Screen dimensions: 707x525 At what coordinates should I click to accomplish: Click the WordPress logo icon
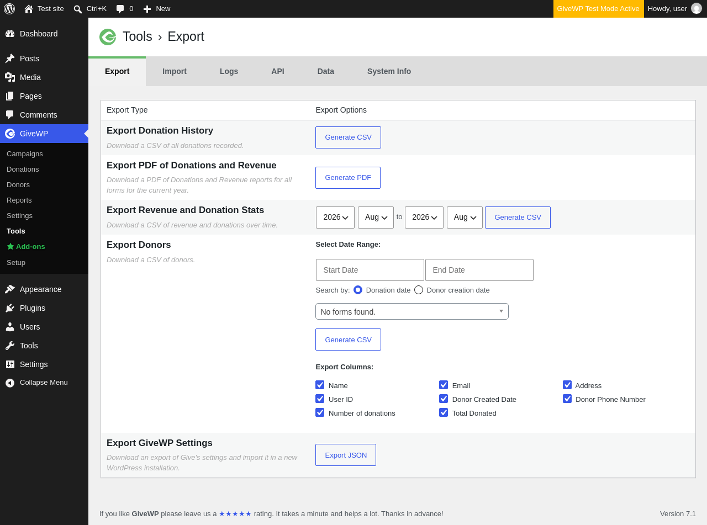click(x=9, y=9)
